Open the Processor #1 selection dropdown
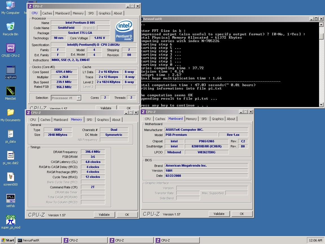Viewport: 325px width, 244px height. (x=79, y=98)
